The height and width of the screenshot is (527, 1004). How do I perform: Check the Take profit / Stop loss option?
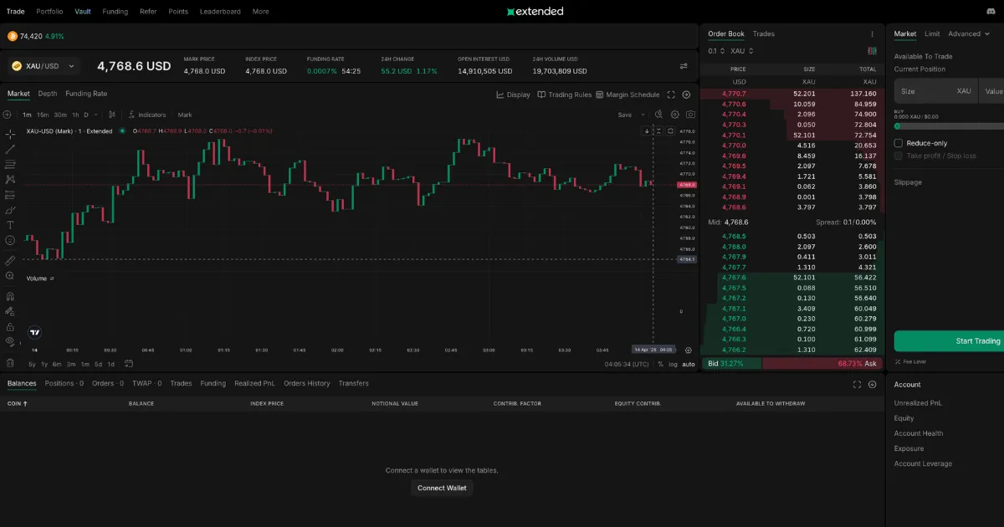tap(899, 156)
